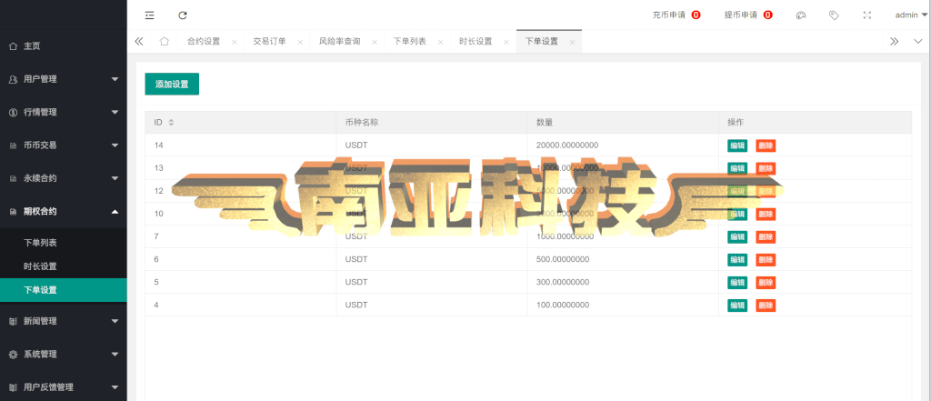Collapse the 期权合约 sidebar menu
Image resolution: width=931 pixels, height=401 pixels.
(64, 211)
